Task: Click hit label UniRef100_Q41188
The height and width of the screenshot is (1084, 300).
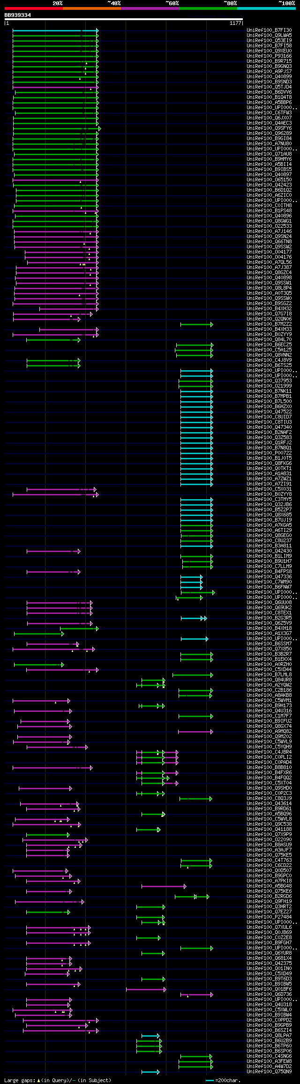Action: coord(269,830)
